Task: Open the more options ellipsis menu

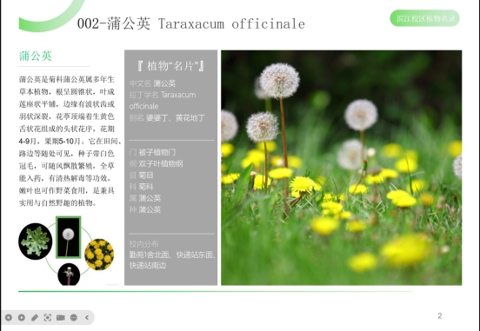Action: (74, 318)
